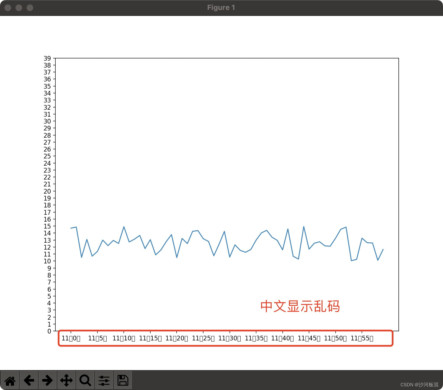Go back to previous view with left arrow
Screen dimensions: 443x390
29,381
